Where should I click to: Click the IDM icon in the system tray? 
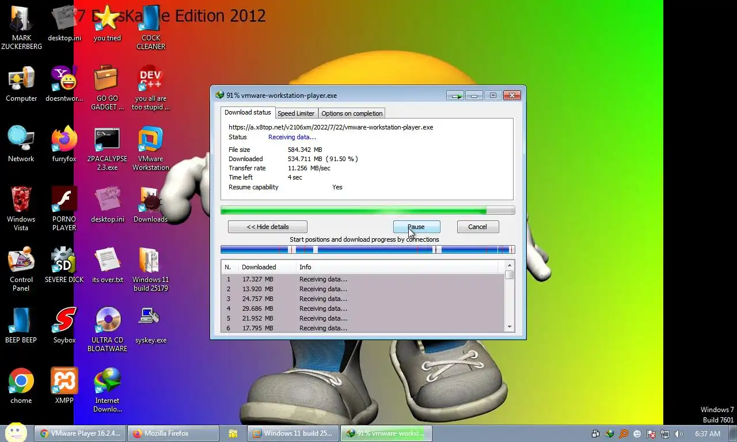[610, 434]
